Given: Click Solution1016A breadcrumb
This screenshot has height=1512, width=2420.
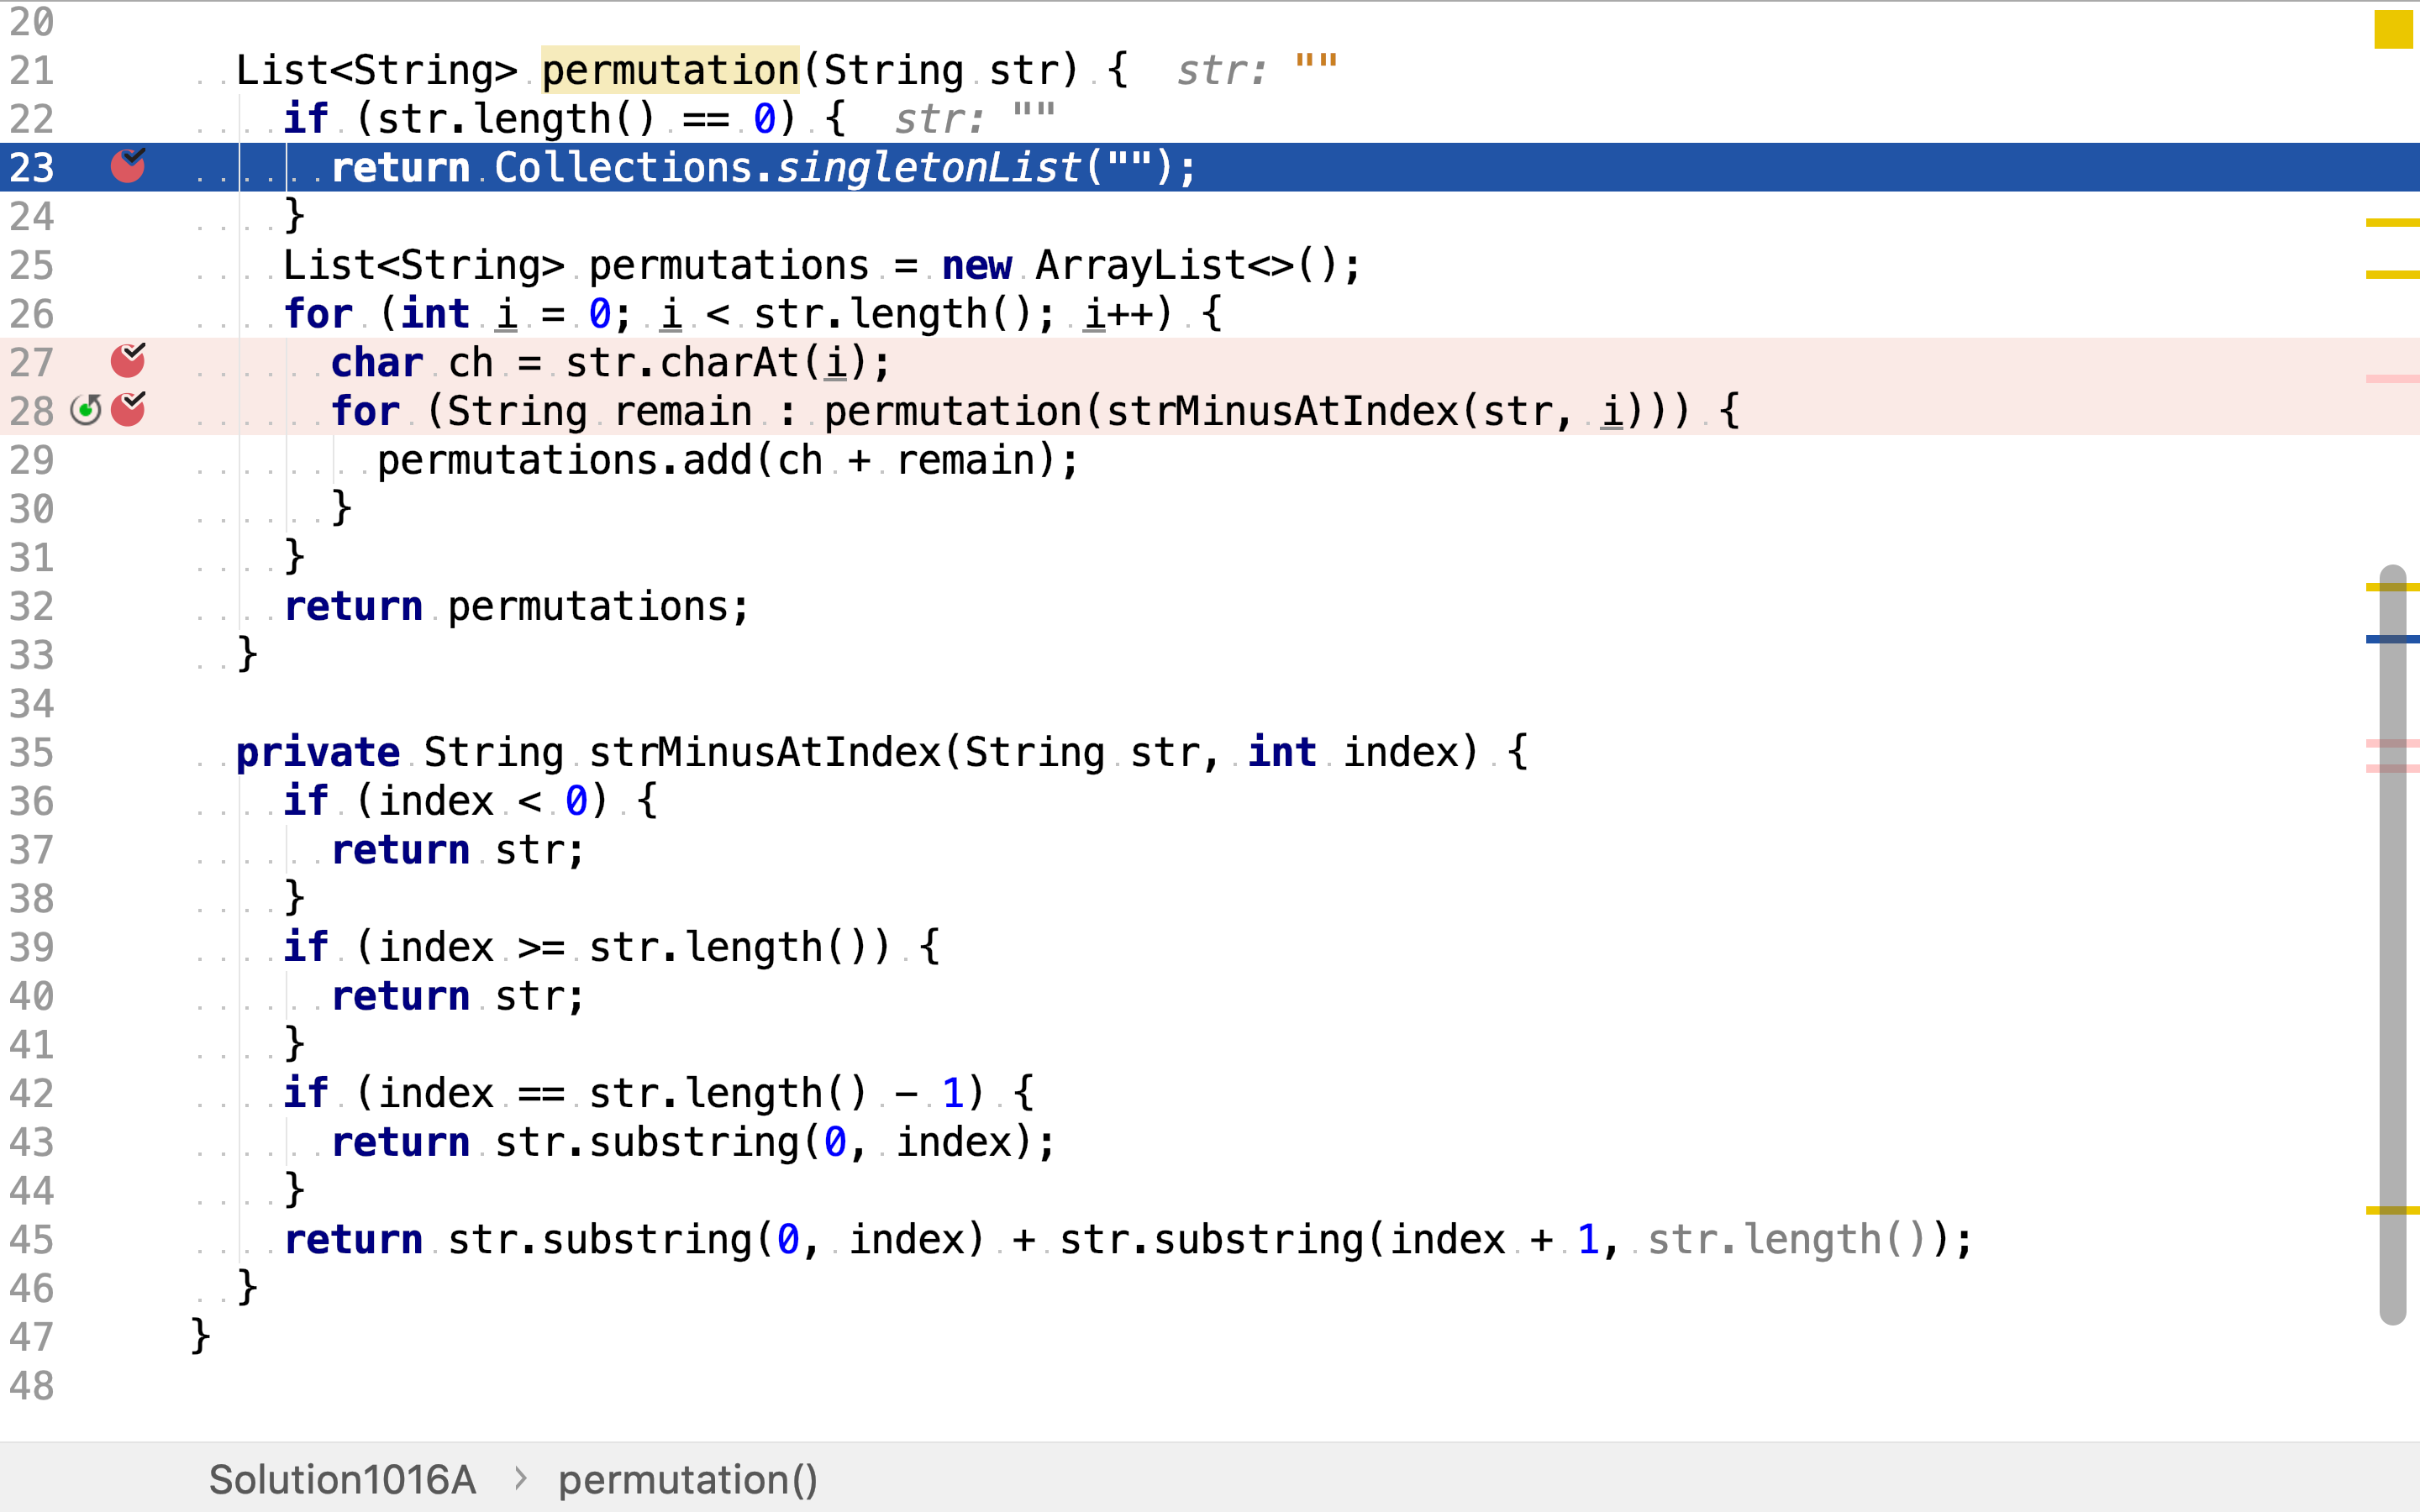Looking at the screenshot, I should click(x=342, y=1479).
